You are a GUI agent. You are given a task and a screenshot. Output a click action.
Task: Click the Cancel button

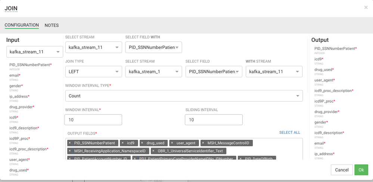click(x=342, y=170)
